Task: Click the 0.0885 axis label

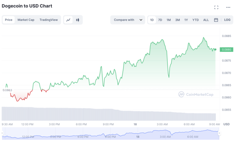Action: click(227, 36)
